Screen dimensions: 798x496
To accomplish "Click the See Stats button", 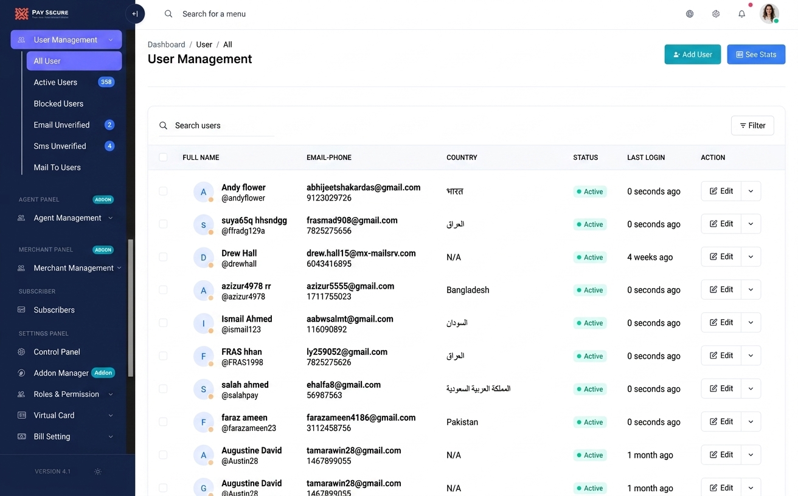I will (756, 55).
